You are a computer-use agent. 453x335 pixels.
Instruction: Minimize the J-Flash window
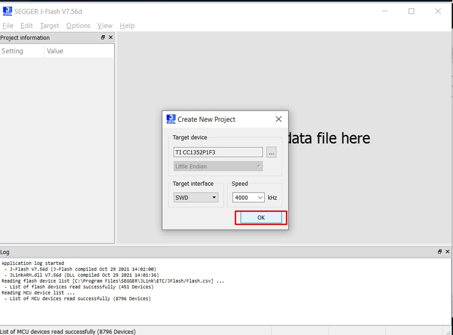[x=385, y=11]
